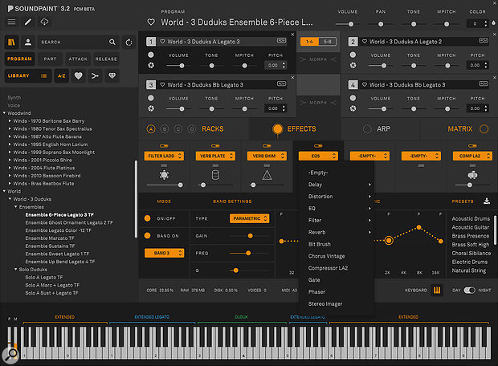Click the Verb Shim triangle icon
Viewport: 498px width, 366px height.
tap(267, 175)
